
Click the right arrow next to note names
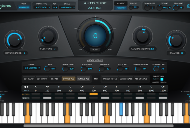click(28, 87)
